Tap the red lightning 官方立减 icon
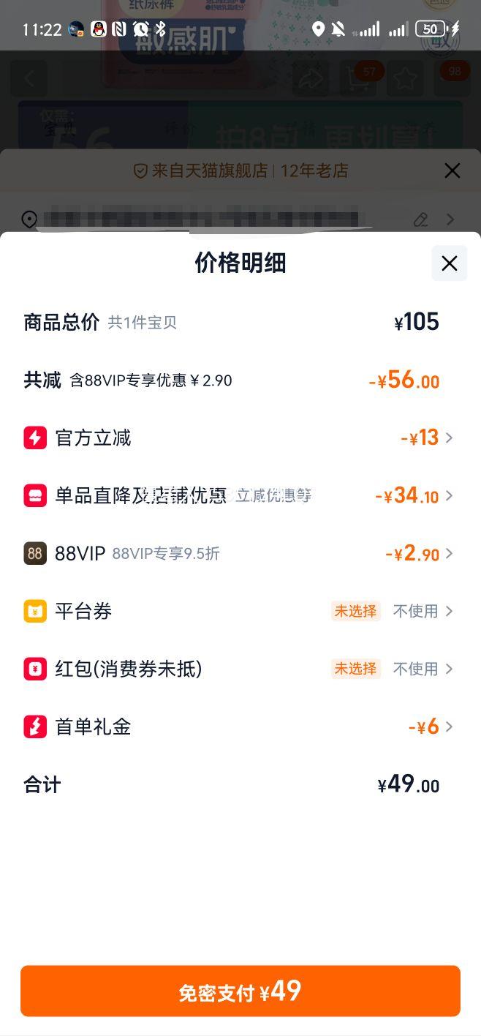Screen dimensions: 481x1036 [x=35, y=438]
